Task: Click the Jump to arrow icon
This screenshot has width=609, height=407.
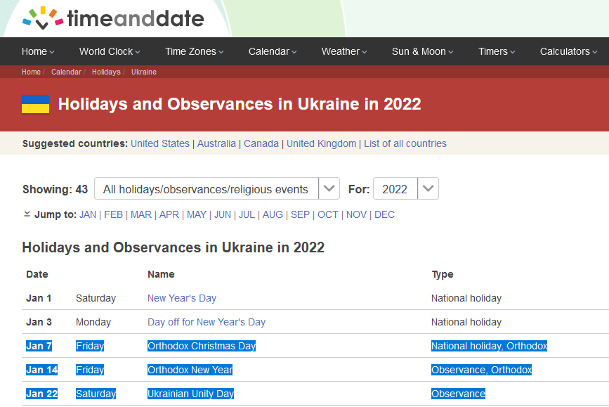Action: pos(27,214)
